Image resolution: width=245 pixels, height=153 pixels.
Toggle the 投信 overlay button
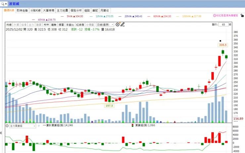(24, 25)
